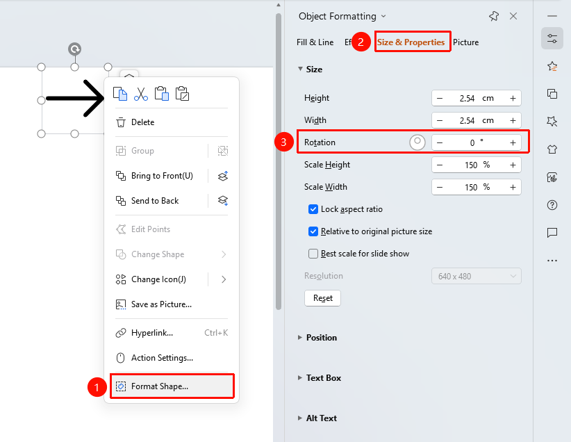Viewport: 571px width, 442px height.
Task: Select Hyperlink in the context menu
Action: 172,333
